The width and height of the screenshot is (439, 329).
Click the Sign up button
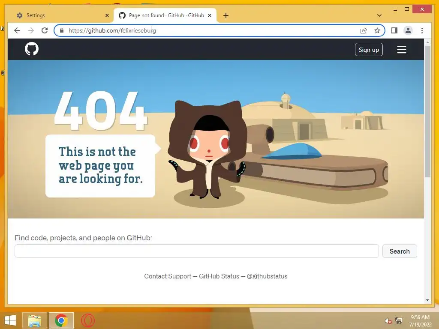click(x=369, y=50)
